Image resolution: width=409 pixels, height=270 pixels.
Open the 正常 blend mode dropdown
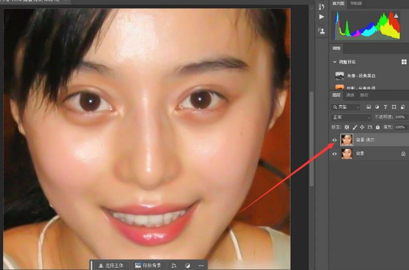point(351,118)
